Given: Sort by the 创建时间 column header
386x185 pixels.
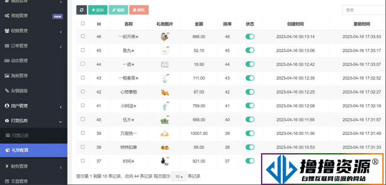Looking at the screenshot, I should [x=295, y=24].
